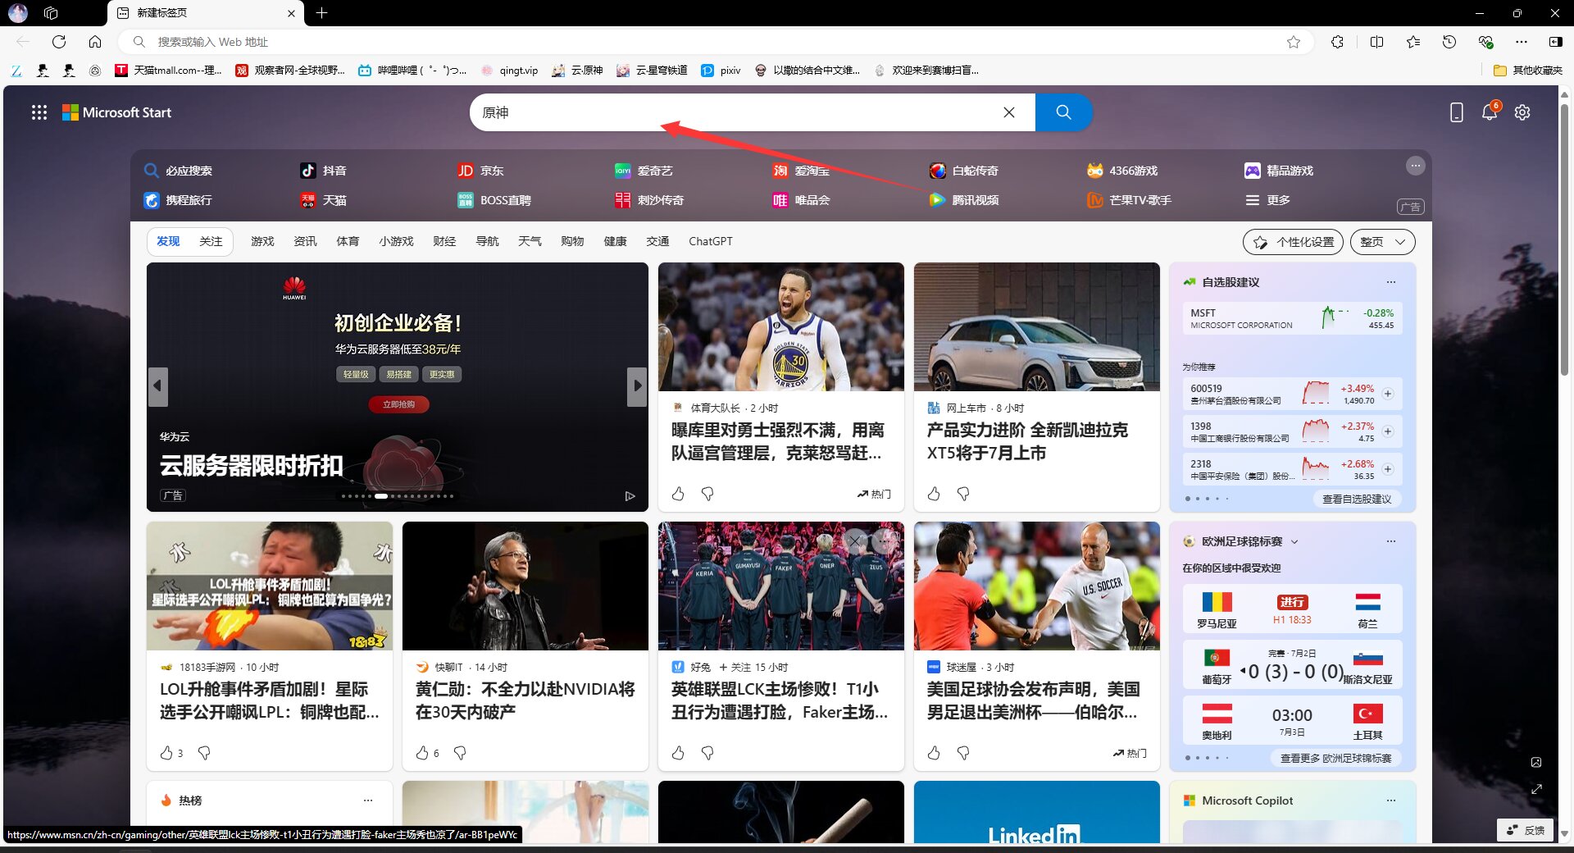Expand the 欧洲足球锦标赛 section chevron
Image resolution: width=1574 pixels, height=853 pixels.
coord(1294,541)
